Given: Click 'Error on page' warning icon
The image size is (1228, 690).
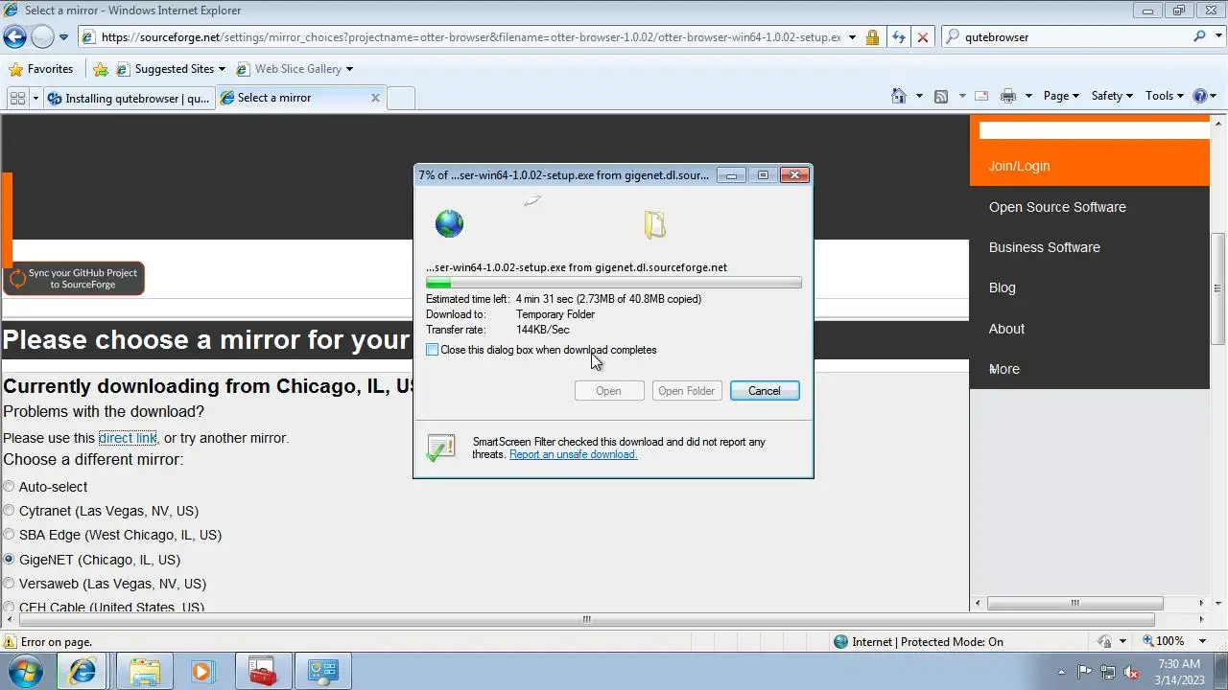Looking at the screenshot, I should (11, 642).
